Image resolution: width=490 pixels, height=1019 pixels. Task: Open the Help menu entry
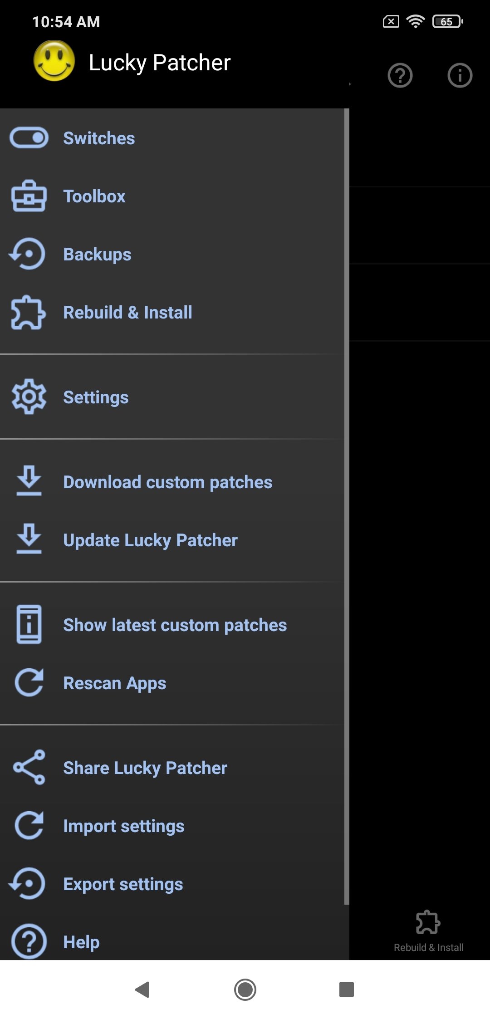[81, 942]
